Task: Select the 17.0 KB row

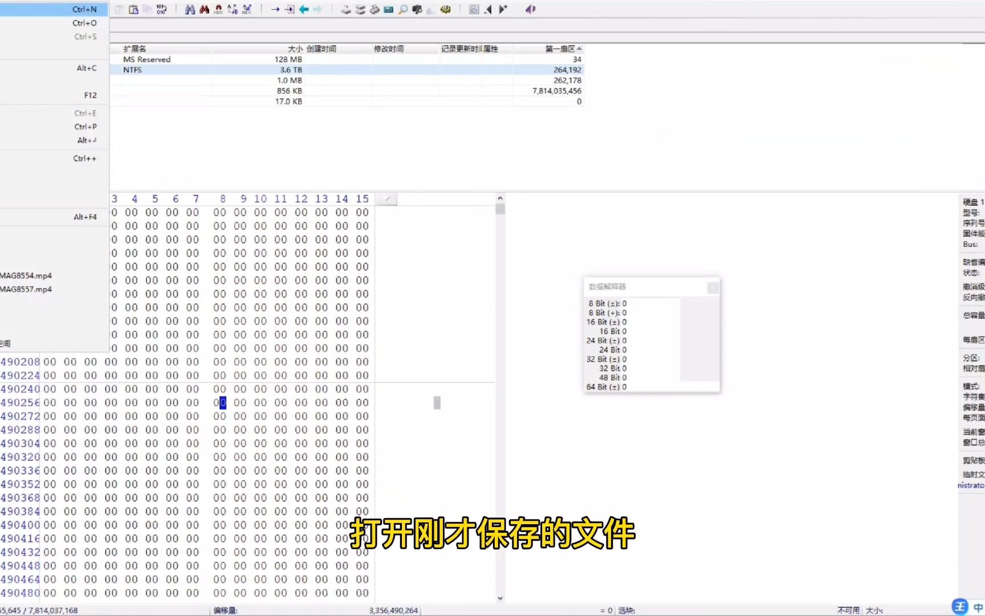Action: click(347, 102)
